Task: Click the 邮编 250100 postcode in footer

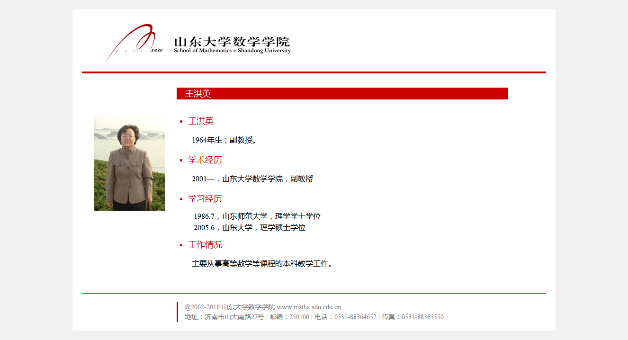Action: coord(289,317)
